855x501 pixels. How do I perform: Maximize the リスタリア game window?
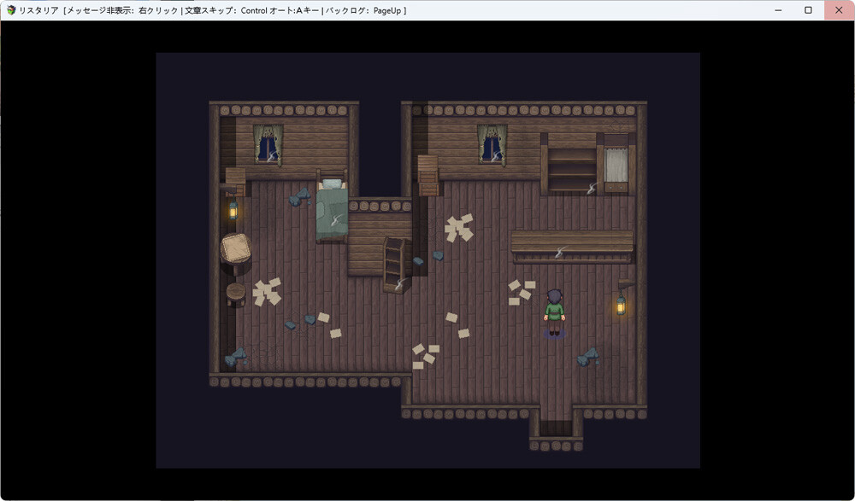[809, 10]
